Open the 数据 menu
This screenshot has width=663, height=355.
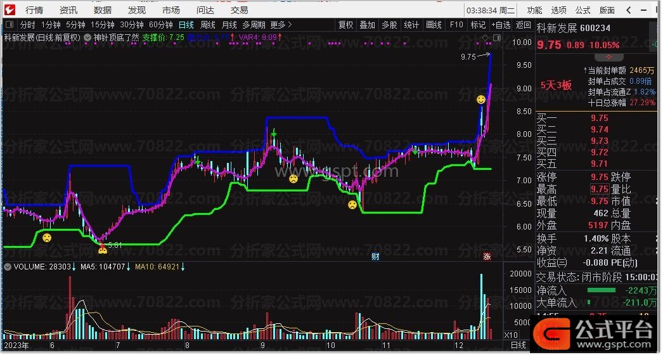coord(102,10)
